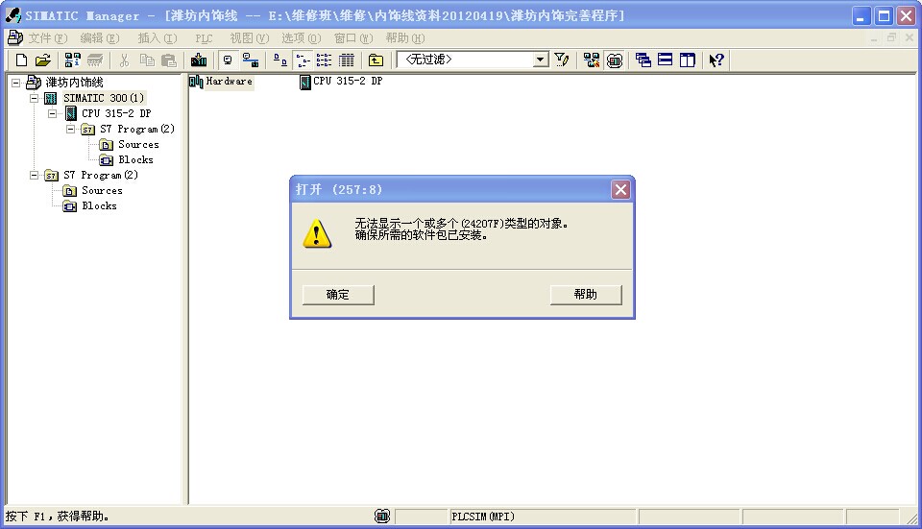Open the 文件(F) menu
This screenshot has height=529, width=922.
[x=48, y=38]
